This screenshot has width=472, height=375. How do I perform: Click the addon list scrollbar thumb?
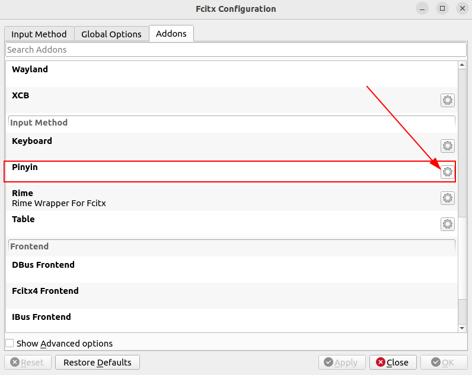point(462,143)
